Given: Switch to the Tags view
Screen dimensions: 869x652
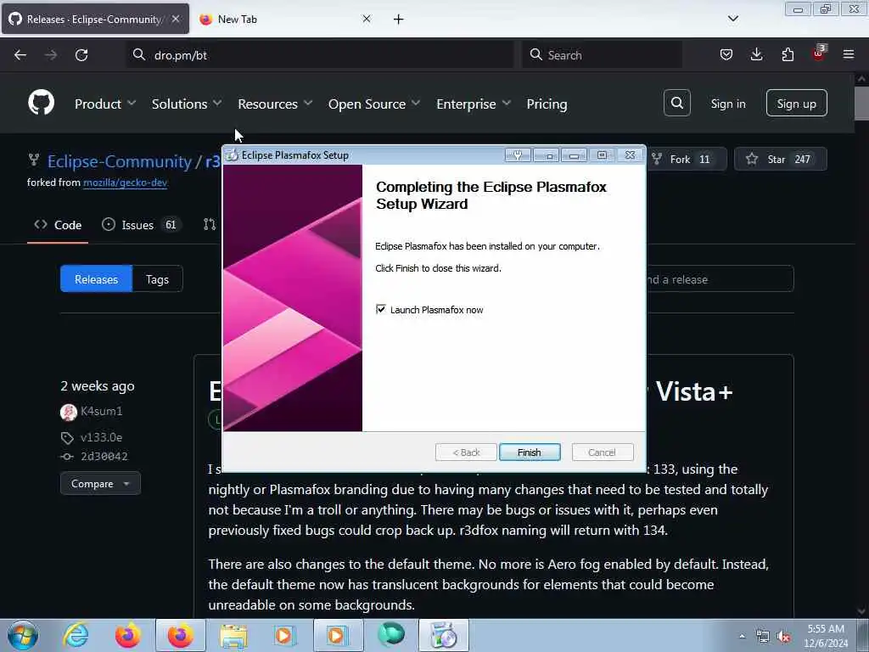Looking at the screenshot, I should point(157,278).
